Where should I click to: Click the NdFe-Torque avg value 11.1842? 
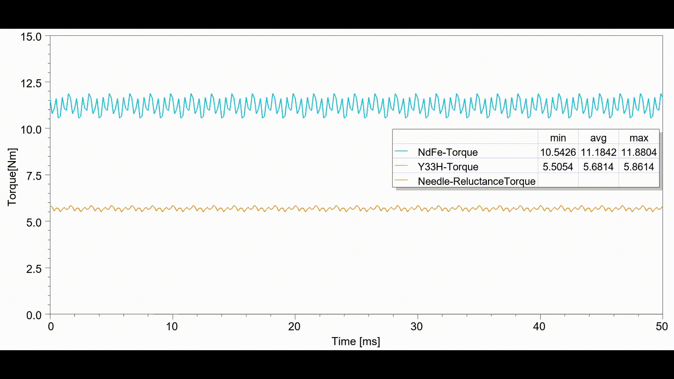598,152
